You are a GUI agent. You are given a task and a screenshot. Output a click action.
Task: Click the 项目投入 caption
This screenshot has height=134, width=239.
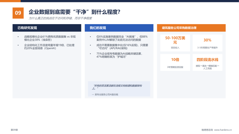click(175, 48)
